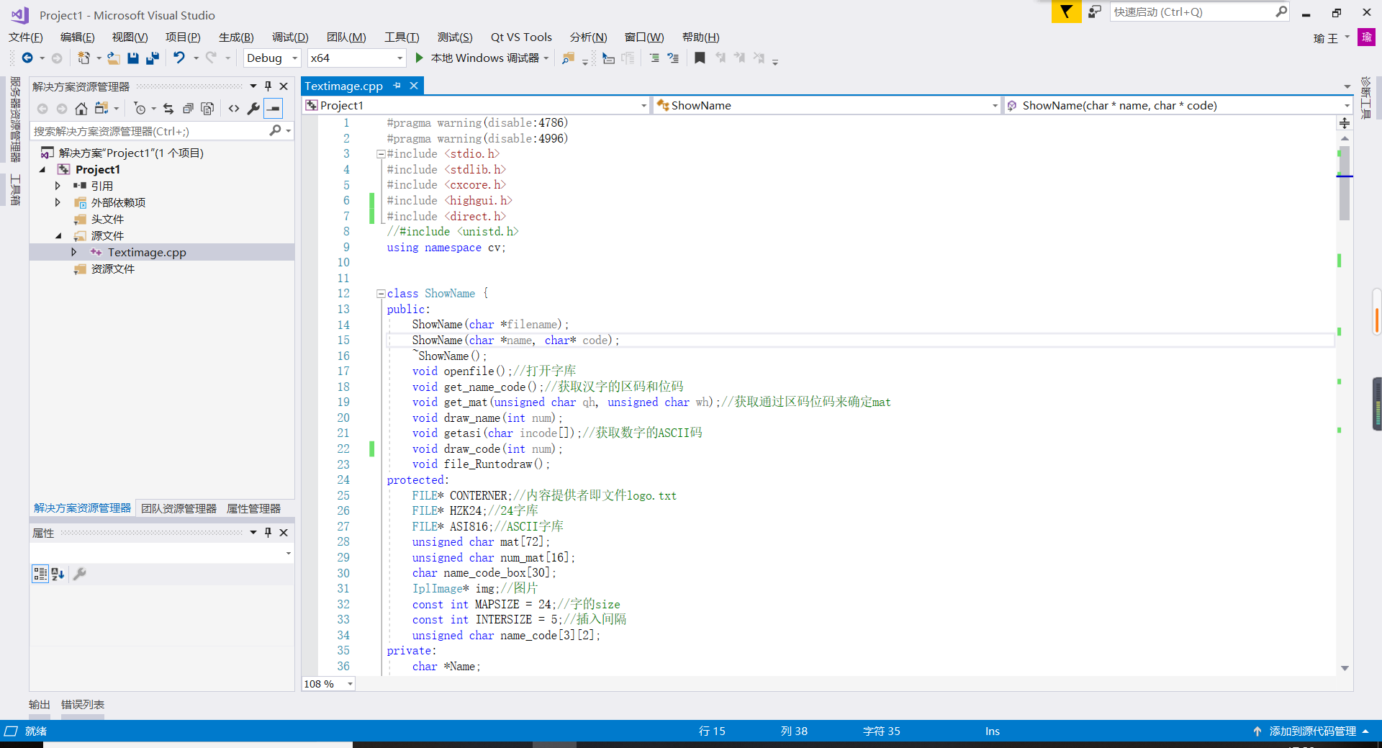Open the 错误列表 error list tab
Viewport: 1382px width, 748px height.
[x=83, y=705]
